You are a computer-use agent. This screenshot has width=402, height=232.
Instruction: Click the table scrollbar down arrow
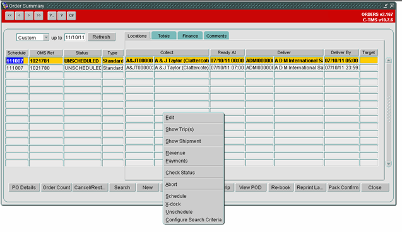click(x=389, y=164)
